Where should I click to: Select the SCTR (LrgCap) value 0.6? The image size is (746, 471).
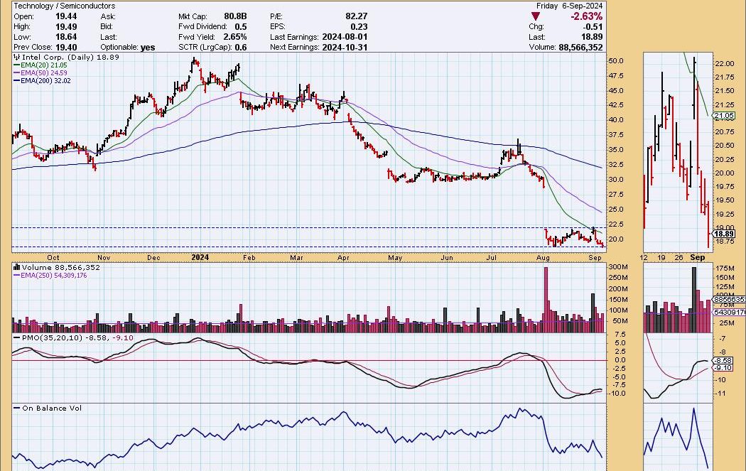click(241, 48)
